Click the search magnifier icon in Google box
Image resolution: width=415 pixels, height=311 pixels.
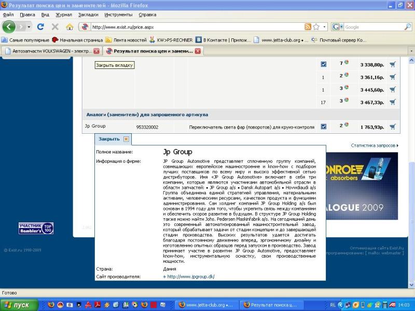(408, 27)
